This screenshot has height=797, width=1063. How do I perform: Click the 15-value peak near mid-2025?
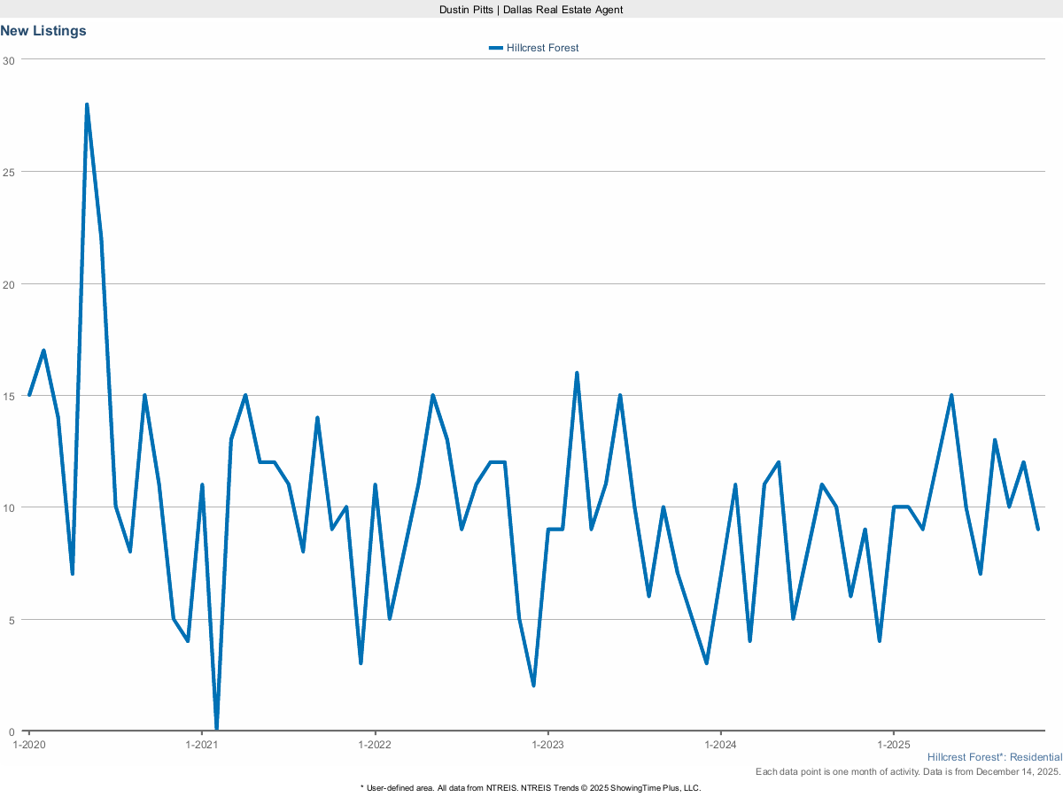click(952, 395)
